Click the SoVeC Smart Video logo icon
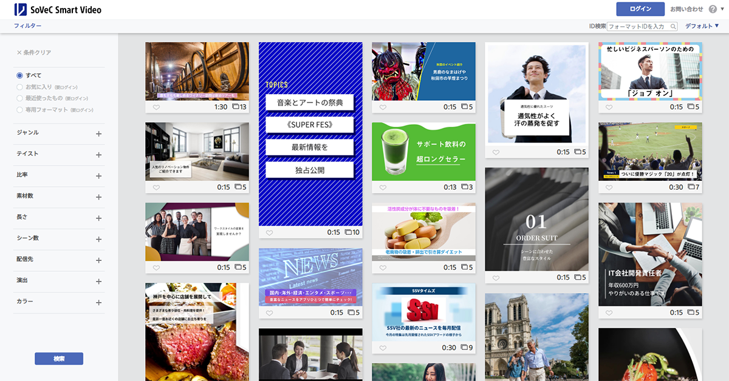The width and height of the screenshot is (729, 381). click(x=22, y=9)
